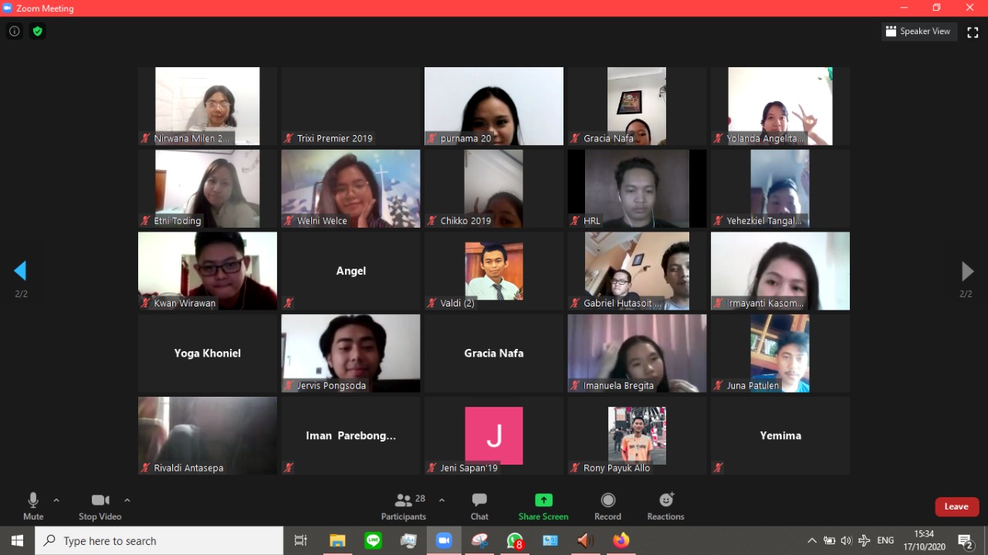Open the Reactions menu
Screen dimensions: 988x555
click(x=666, y=506)
